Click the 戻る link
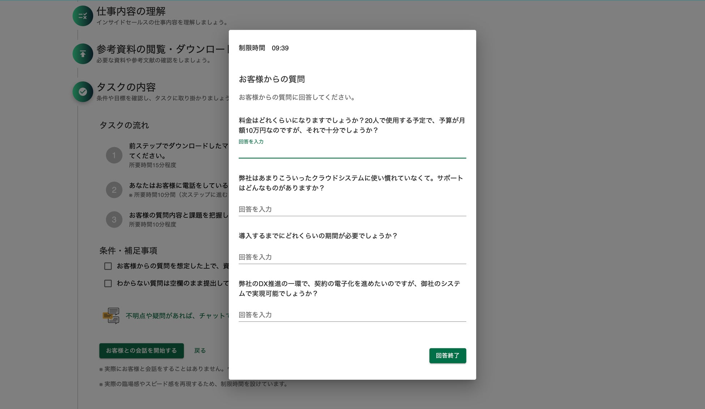Image resolution: width=705 pixels, height=409 pixels. point(200,351)
